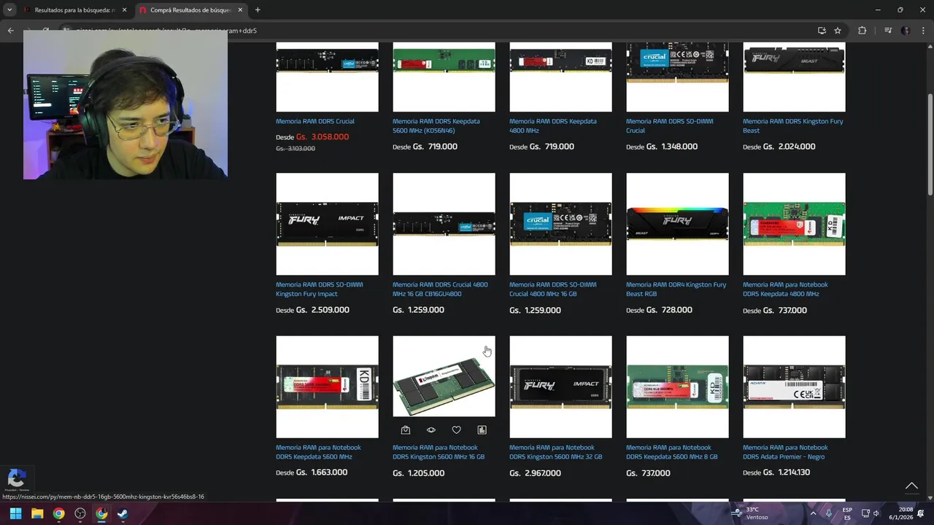Click back-to-top arrow icon
The image size is (934, 525).
[911, 486]
